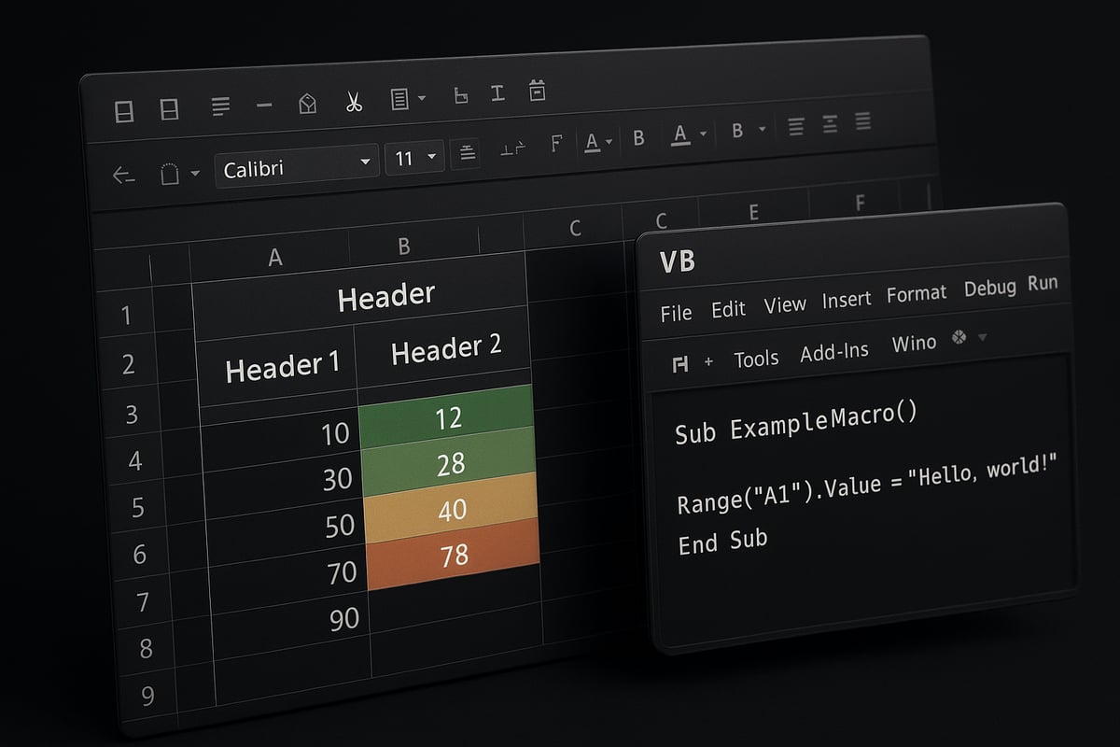Click Add-Ins in the VB editor
Image resolution: width=1120 pixels, height=747 pixels.
834,351
